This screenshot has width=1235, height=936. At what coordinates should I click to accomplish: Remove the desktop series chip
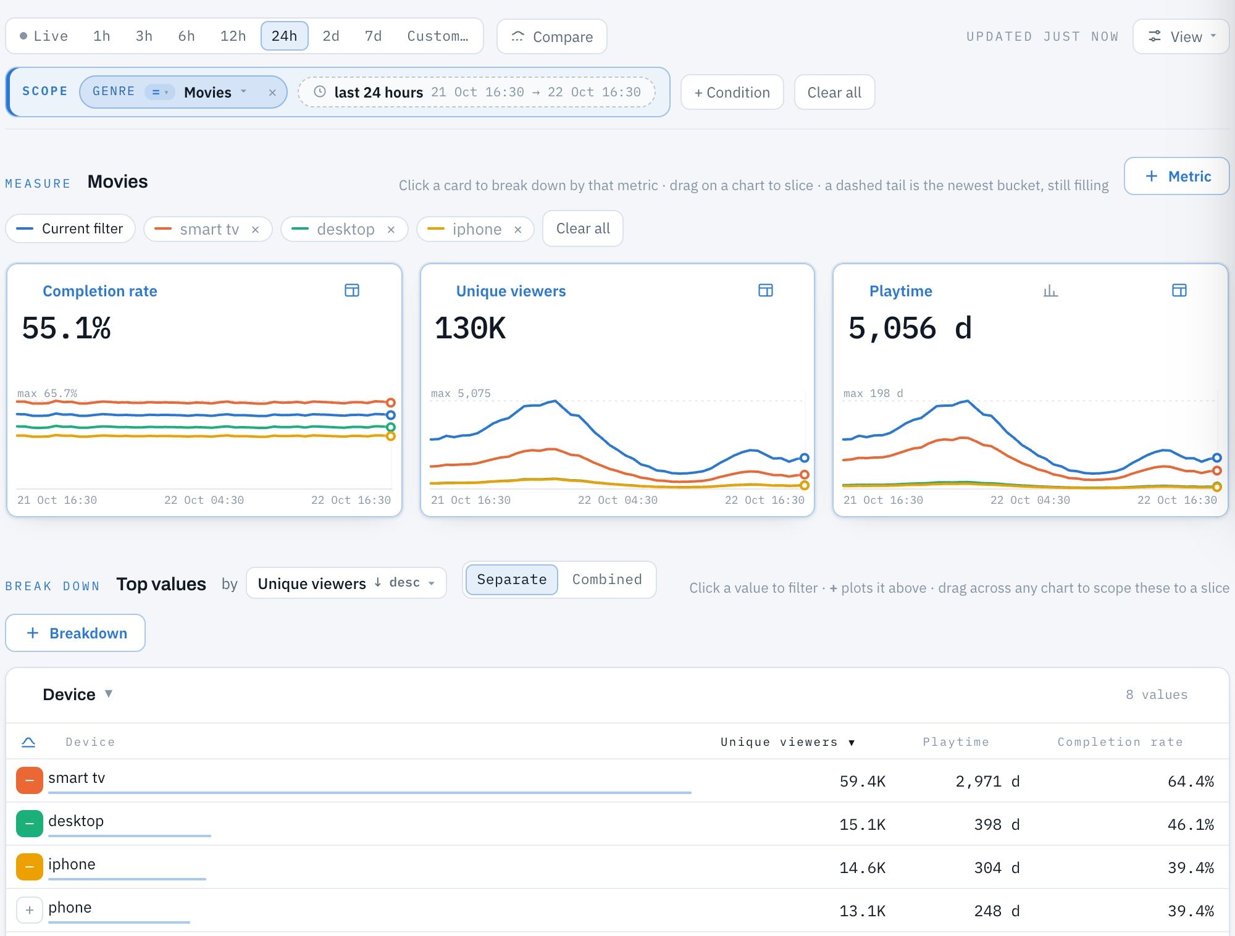click(391, 230)
